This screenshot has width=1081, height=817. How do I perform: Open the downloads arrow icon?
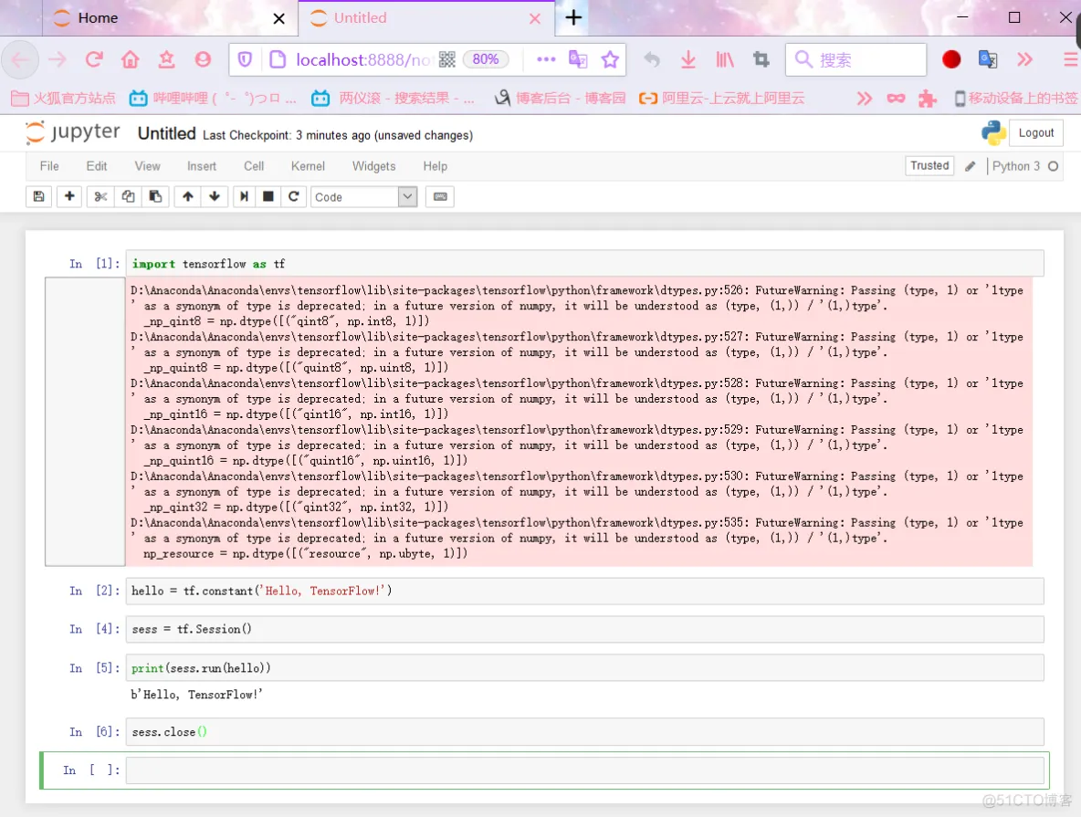(688, 60)
